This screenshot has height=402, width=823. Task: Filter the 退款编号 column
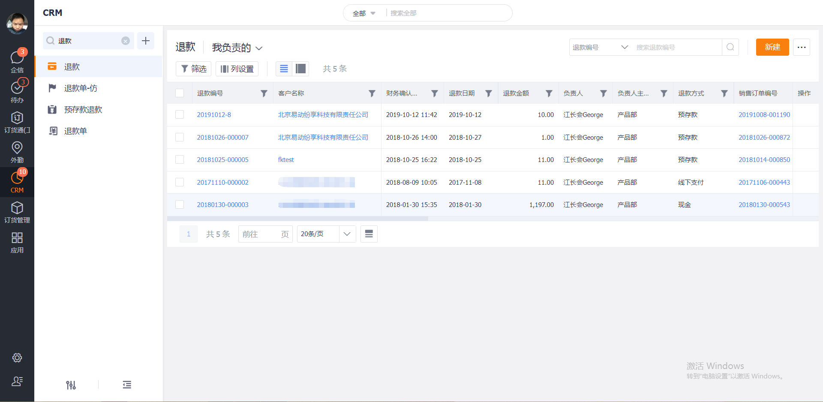264,93
